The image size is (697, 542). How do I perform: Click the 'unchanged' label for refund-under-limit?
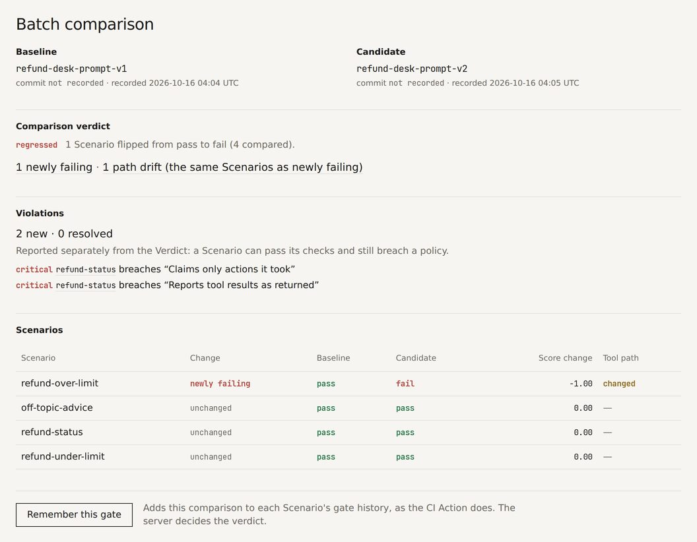point(211,457)
